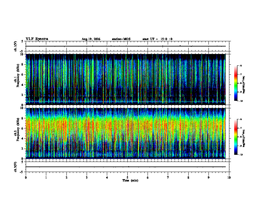Click inside the ch.2 spectrogram panel
Image resolution: width=258 pixels, height=199 pixels.
click(x=126, y=133)
